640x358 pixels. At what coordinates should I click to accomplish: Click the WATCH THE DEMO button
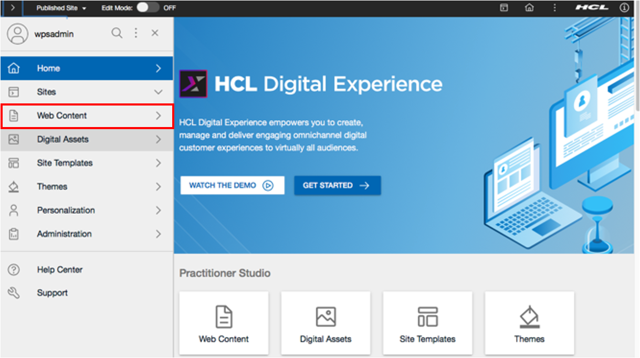click(x=233, y=185)
